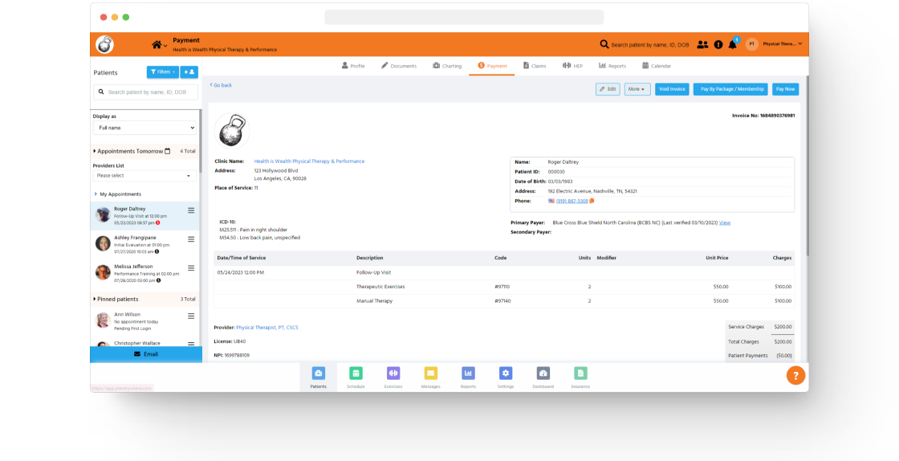The height and width of the screenshot is (461, 899).
Task: Open Messages from the bottom dock
Action: (430, 376)
